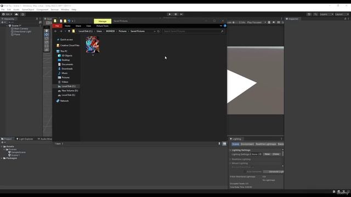
Task: Select the Scale tool in Scene toolbar
Action: click(47, 42)
